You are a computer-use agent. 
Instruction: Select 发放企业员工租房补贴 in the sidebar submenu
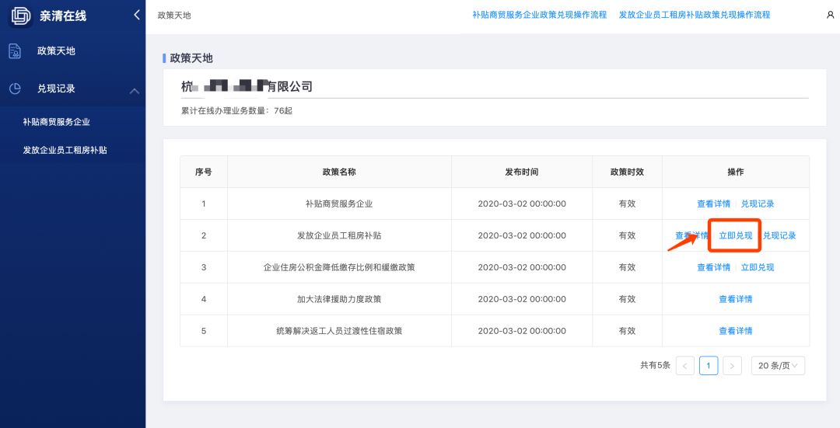tap(65, 151)
